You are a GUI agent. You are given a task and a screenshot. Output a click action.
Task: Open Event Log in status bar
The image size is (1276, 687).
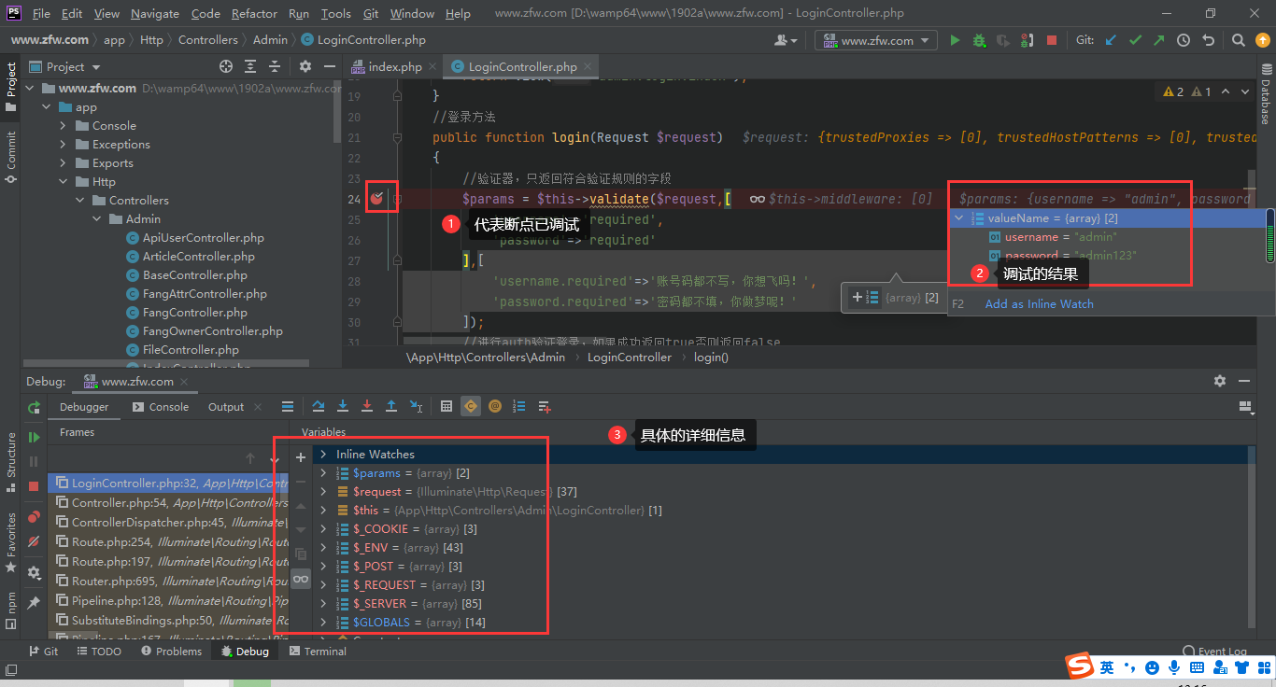click(x=1215, y=652)
